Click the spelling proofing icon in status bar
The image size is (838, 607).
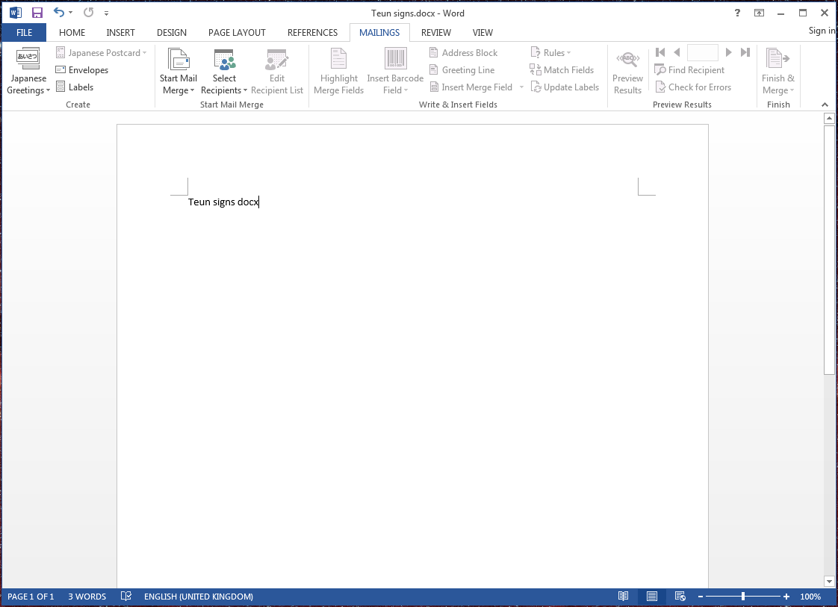tap(126, 597)
